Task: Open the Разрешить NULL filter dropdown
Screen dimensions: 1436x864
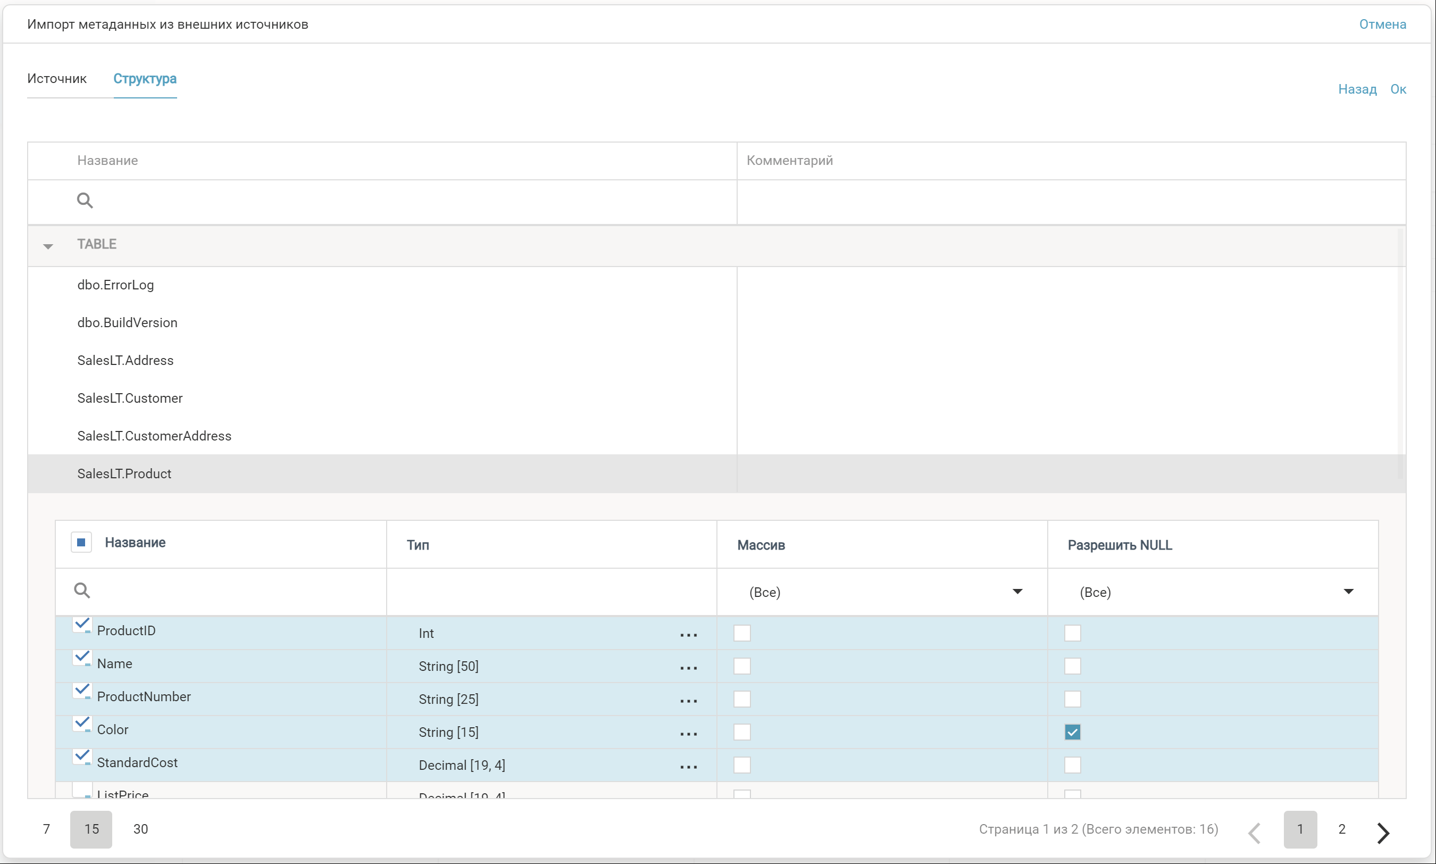Action: pos(1348,592)
